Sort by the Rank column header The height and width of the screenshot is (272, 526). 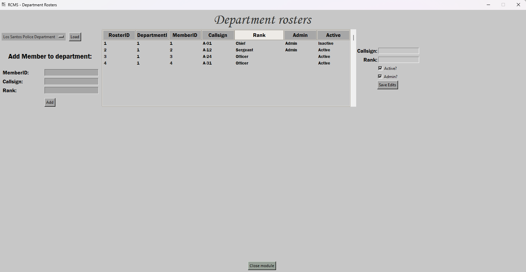pos(259,35)
